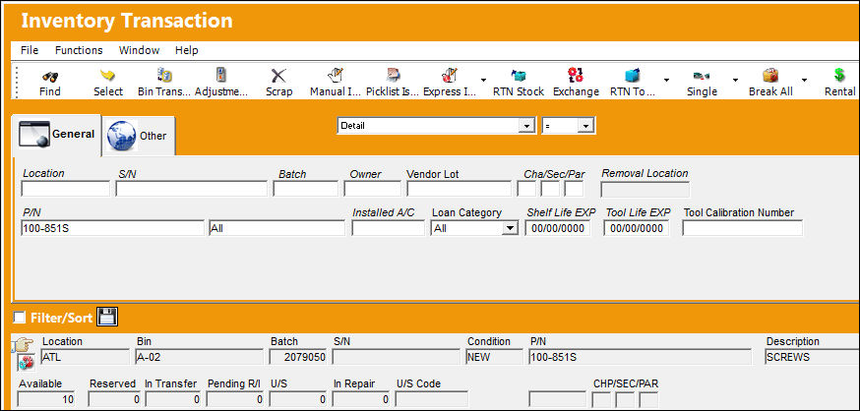Open the equals operator dropdown
860x411 pixels.
click(x=586, y=126)
